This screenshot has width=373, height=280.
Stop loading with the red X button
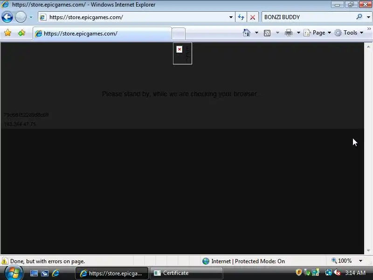[x=253, y=17]
